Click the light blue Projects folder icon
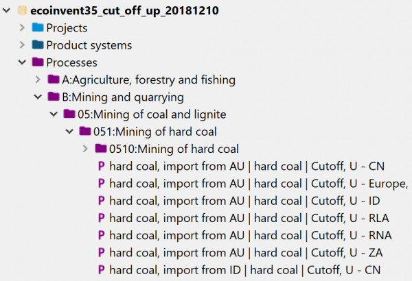This screenshot has height=281, width=412. (x=38, y=27)
